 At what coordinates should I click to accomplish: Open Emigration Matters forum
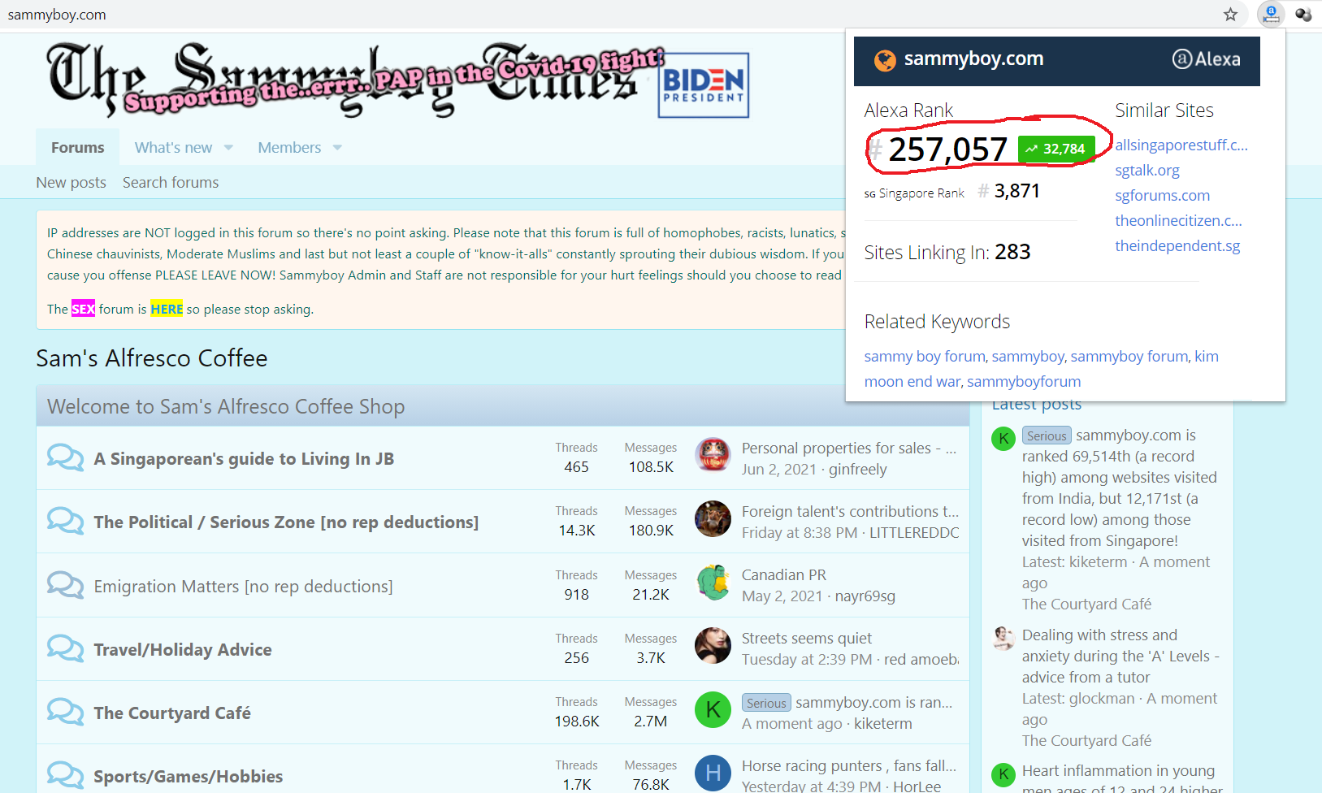(x=243, y=586)
